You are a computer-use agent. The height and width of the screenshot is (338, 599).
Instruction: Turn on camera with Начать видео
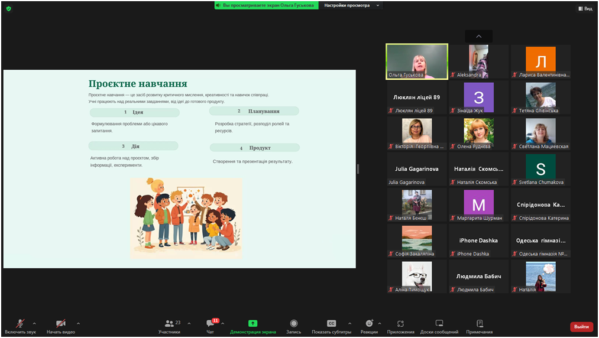[61, 324]
